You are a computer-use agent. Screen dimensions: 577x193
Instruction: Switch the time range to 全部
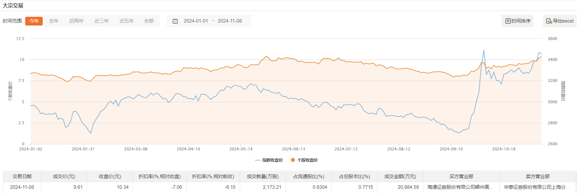coord(149,21)
